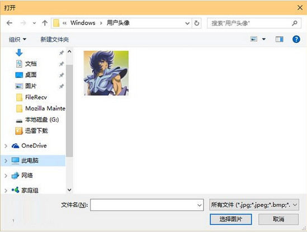Expand the OneDrive node
The width and height of the screenshot is (307, 232).
6,146
